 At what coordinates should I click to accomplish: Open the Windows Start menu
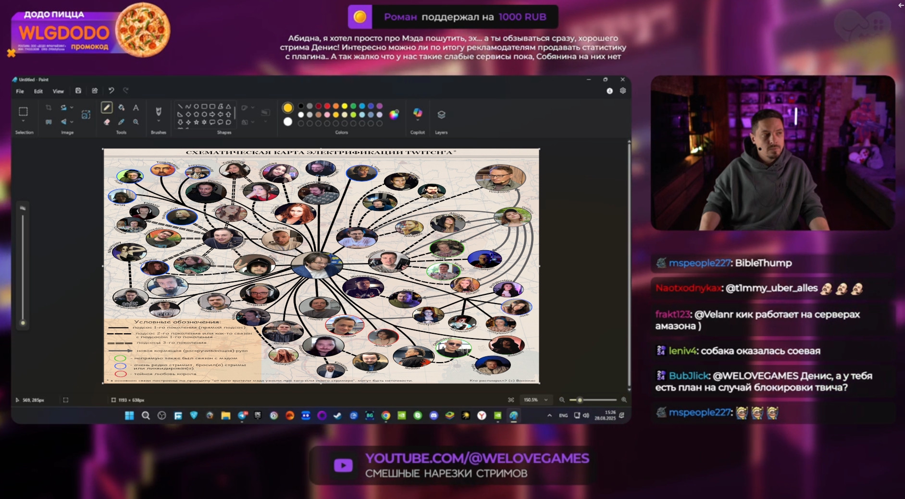[x=129, y=415]
